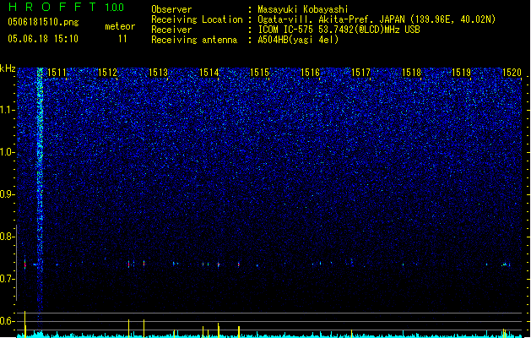Click the Observer field label
This screenshot has height=338, width=531.
(x=171, y=9)
